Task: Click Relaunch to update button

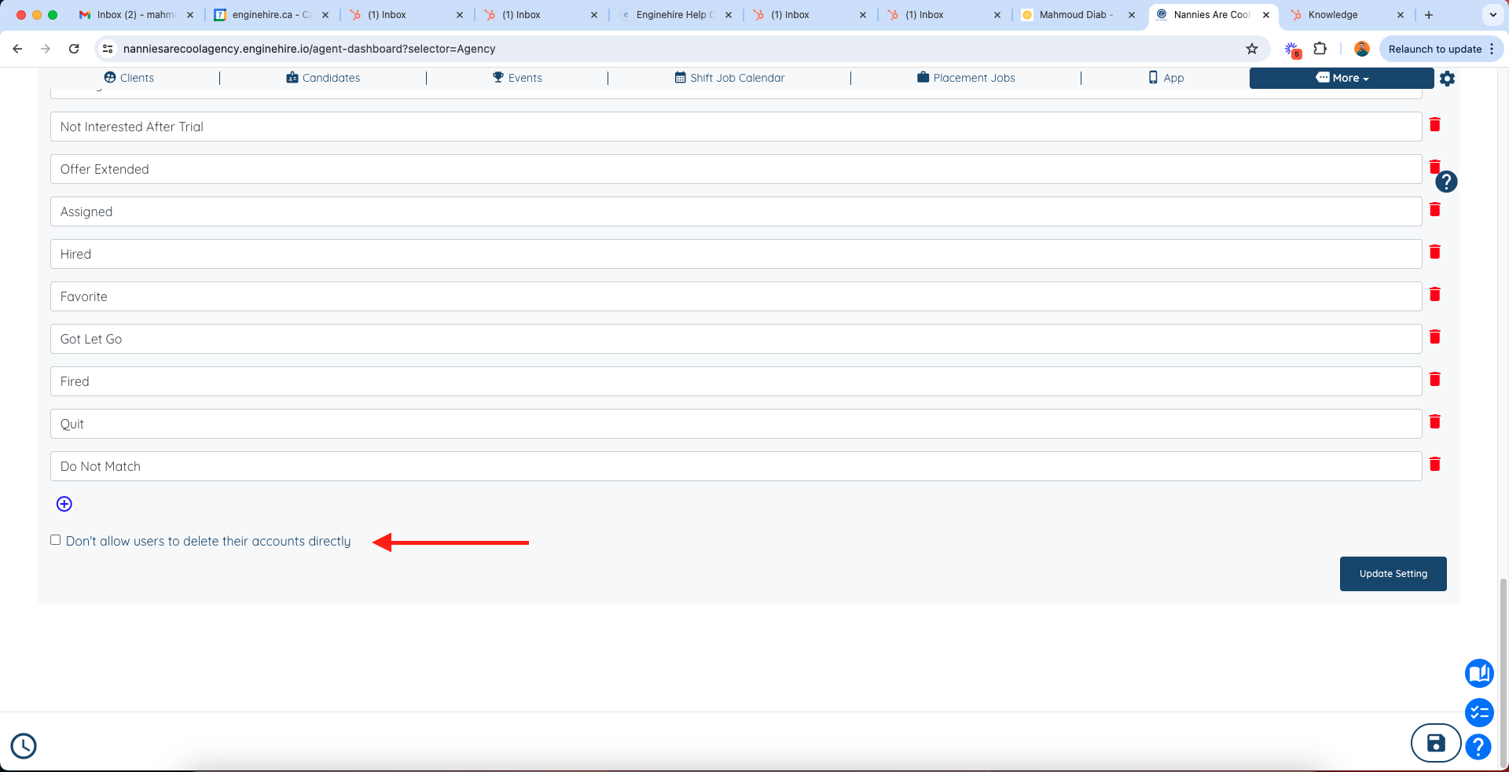Action: [1434, 49]
